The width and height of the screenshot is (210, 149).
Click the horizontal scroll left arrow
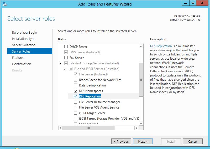61,128
